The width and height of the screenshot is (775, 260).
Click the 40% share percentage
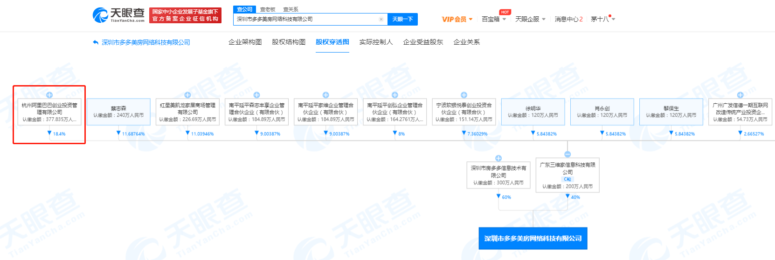(x=575, y=197)
